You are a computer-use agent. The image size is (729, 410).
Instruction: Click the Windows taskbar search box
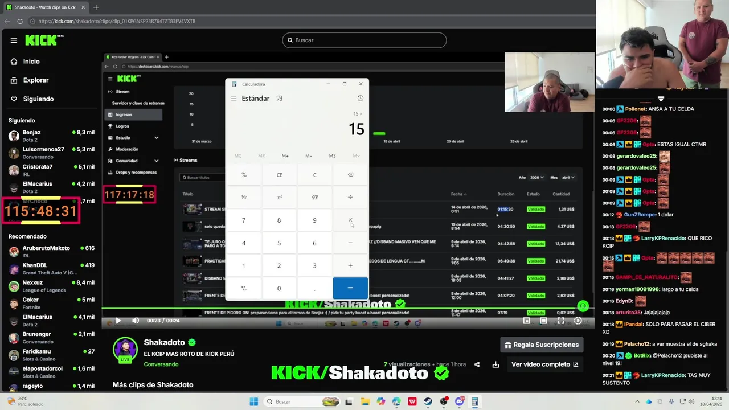(302, 401)
